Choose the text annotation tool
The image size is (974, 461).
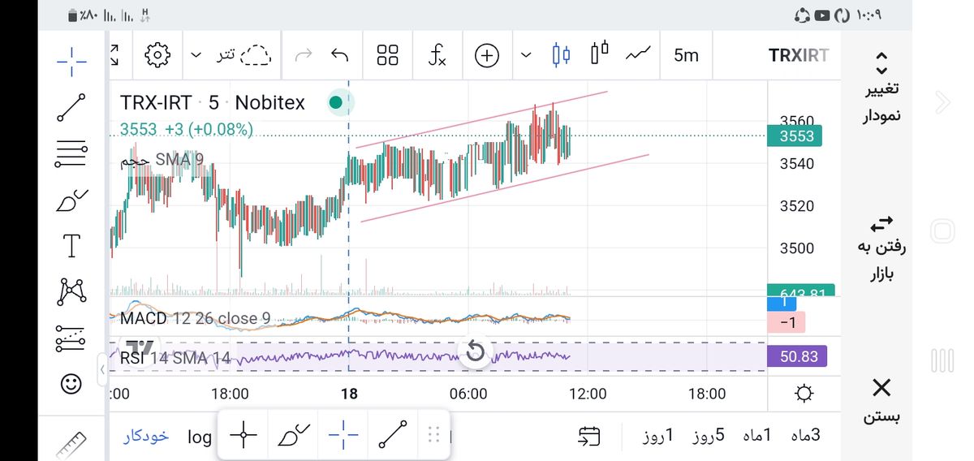coord(71,245)
